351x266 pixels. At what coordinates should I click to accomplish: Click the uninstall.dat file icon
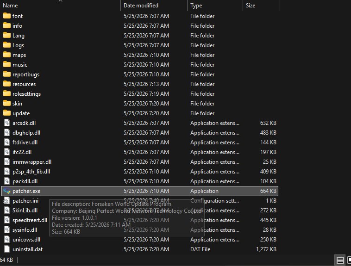[x=7, y=249]
